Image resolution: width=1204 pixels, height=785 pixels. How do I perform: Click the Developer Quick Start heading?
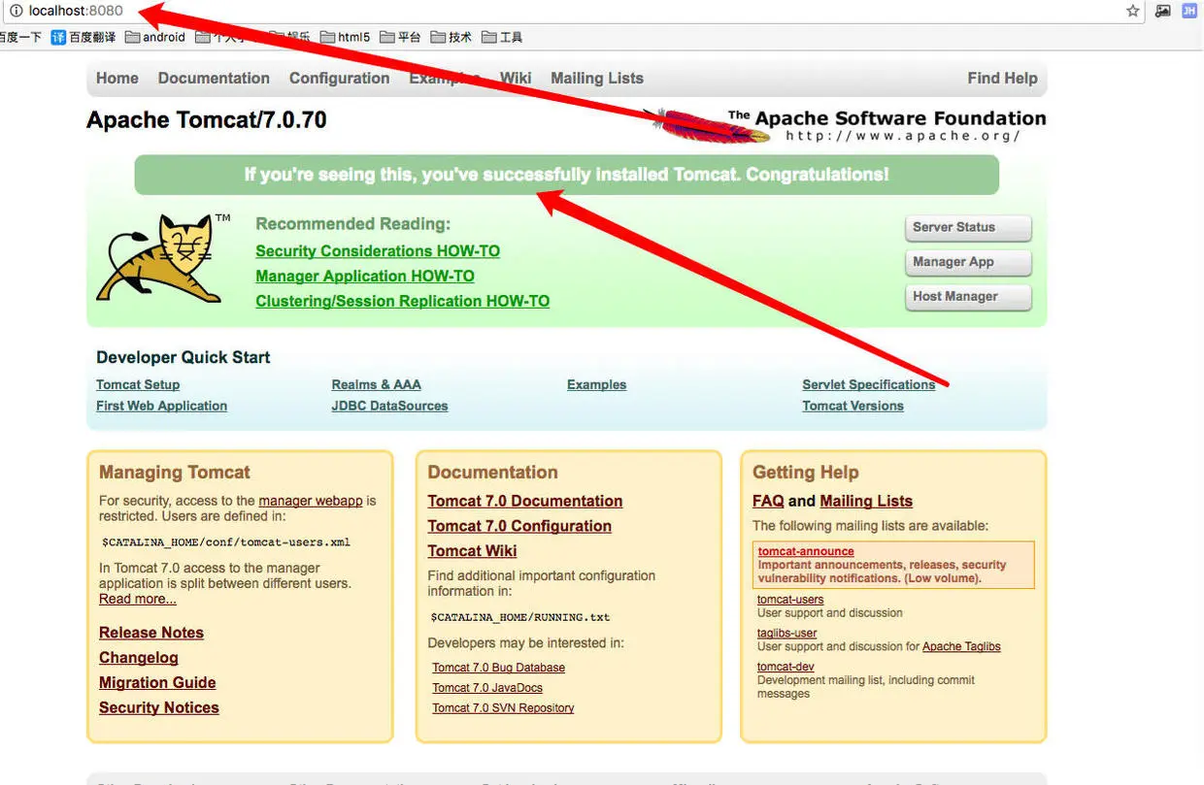click(x=184, y=357)
